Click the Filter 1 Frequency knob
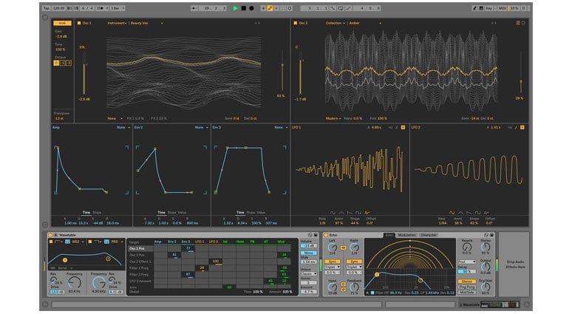Image resolution: width=569 pixels, height=314 pixels. coord(75,282)
